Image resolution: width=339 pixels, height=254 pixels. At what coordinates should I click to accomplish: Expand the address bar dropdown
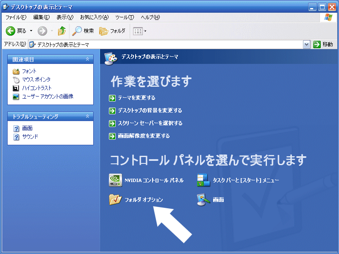coord(306,44)
